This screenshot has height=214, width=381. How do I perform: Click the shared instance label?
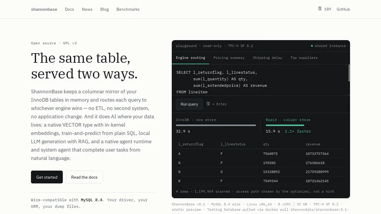tap(330, 46)
